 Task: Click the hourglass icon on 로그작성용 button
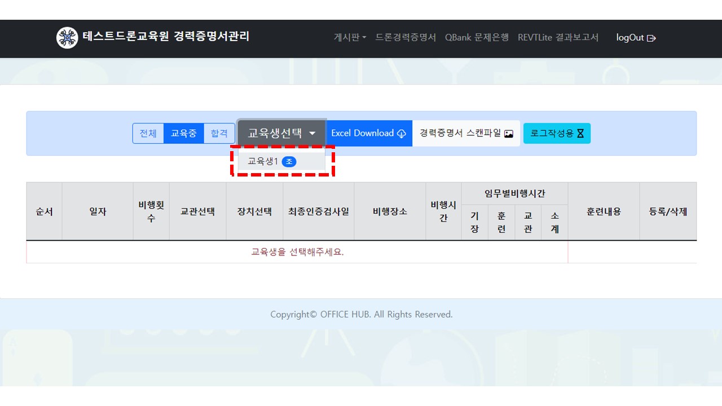coord(581,134)
